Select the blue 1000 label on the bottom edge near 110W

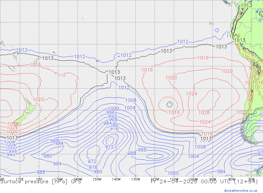click(173, 173)
